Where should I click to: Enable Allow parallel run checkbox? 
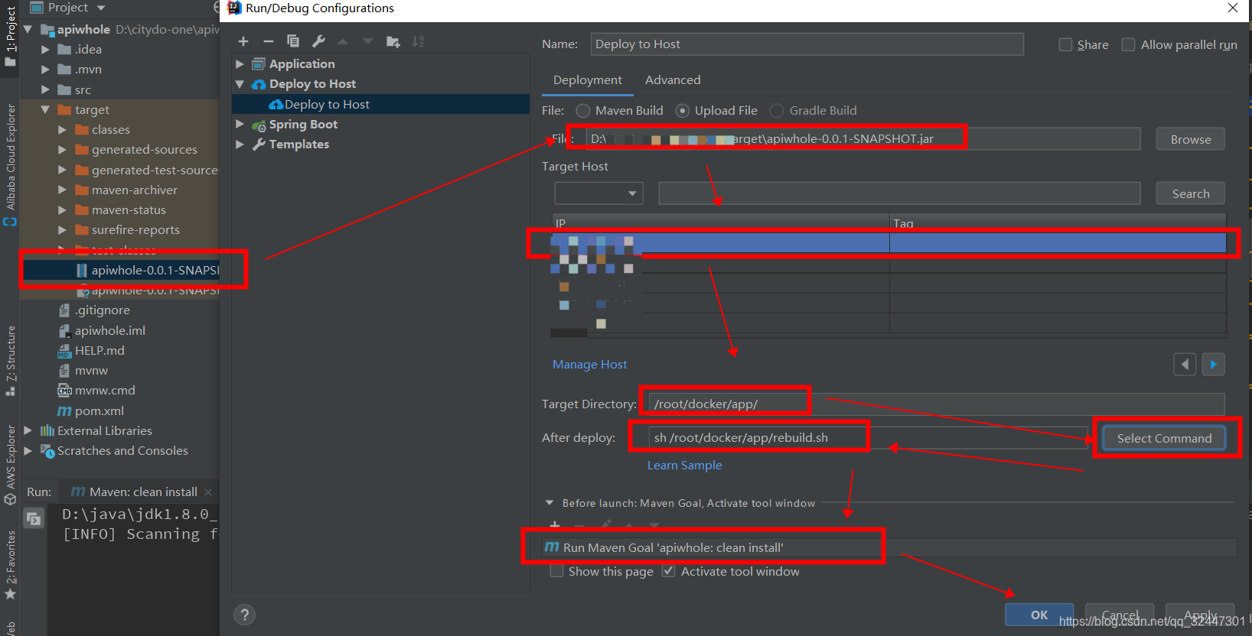pos(1128,44)
